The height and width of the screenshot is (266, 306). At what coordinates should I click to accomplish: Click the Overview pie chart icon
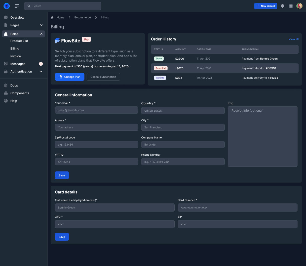click(x=6, y=18)
